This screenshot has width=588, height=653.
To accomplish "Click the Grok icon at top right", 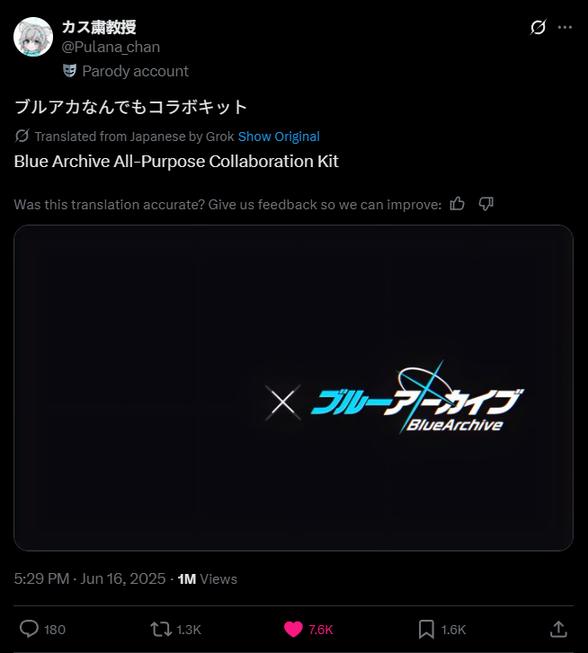I will click(538, 28).
